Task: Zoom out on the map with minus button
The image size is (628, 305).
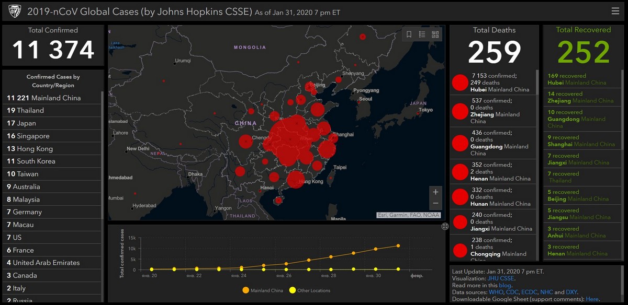Action: click(435, 204)
